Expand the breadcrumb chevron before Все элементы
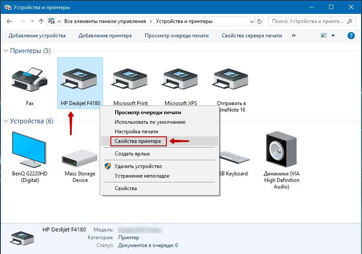The image size is (362, 254). click(59, 21)
